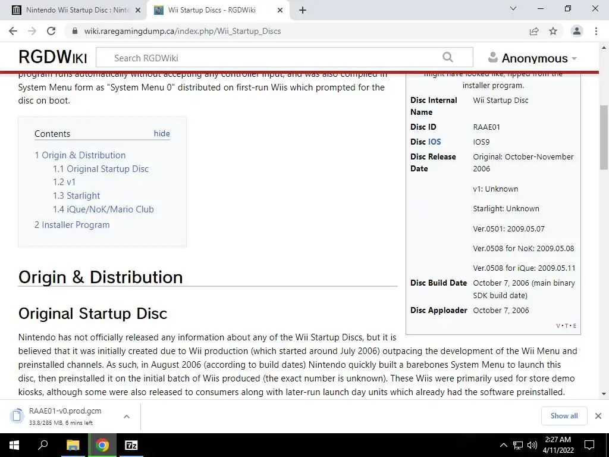This screenshot has height=457, width=609.
Task: Submit search with magnifier icon
Action: (447, 58)
